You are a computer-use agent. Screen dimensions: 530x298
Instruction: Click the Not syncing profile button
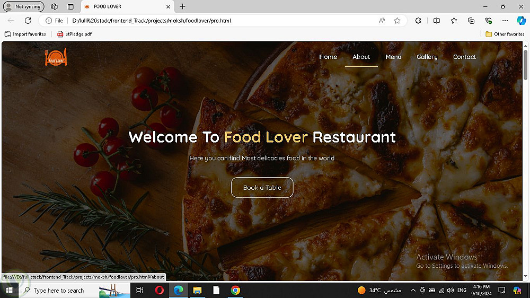pyautogui.click(x=24, y=6)
